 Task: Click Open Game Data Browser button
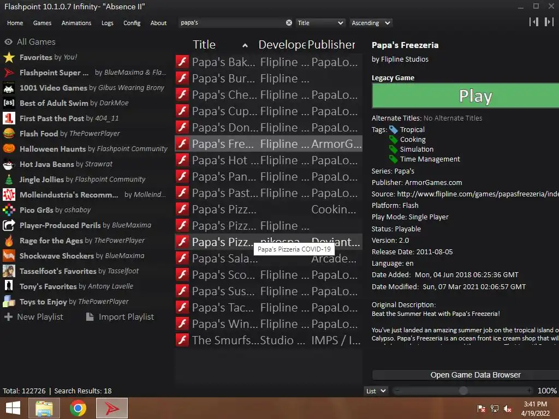click(466, 375)
